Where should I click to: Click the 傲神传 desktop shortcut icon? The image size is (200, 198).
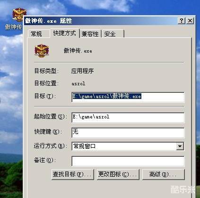19,15
